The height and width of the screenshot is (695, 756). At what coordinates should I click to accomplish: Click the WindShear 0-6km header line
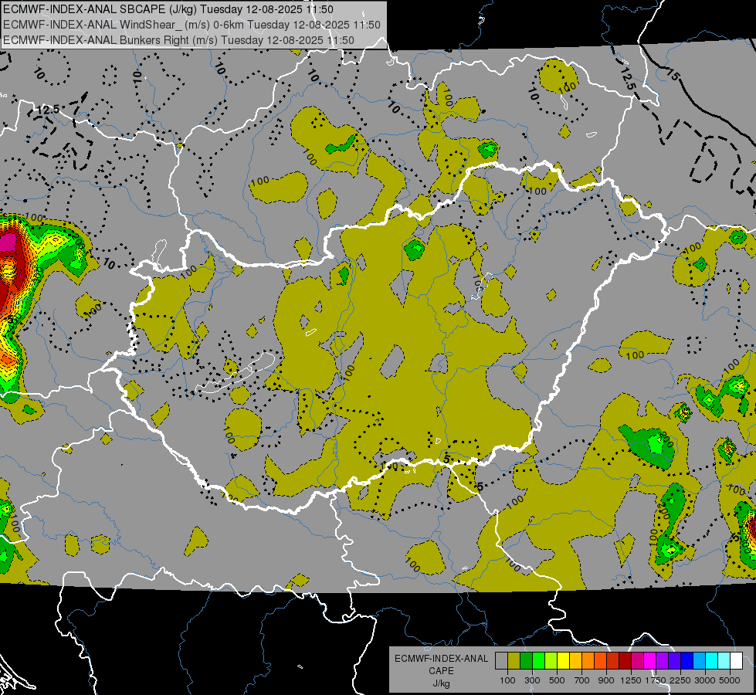coord(192,25)
